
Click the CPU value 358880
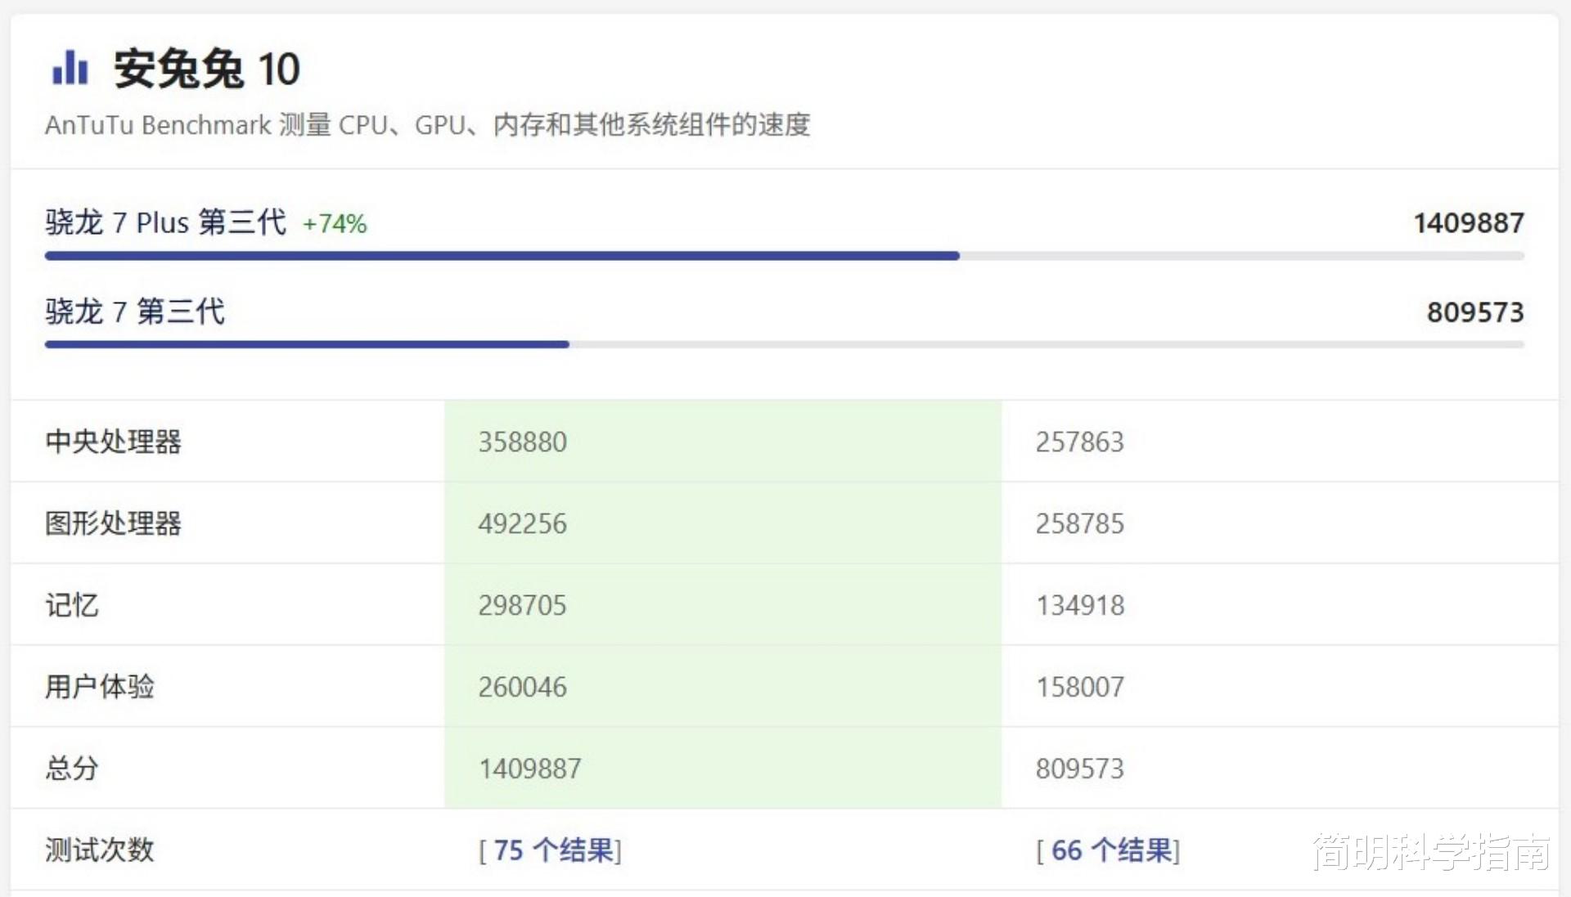[x=523, y=442]
